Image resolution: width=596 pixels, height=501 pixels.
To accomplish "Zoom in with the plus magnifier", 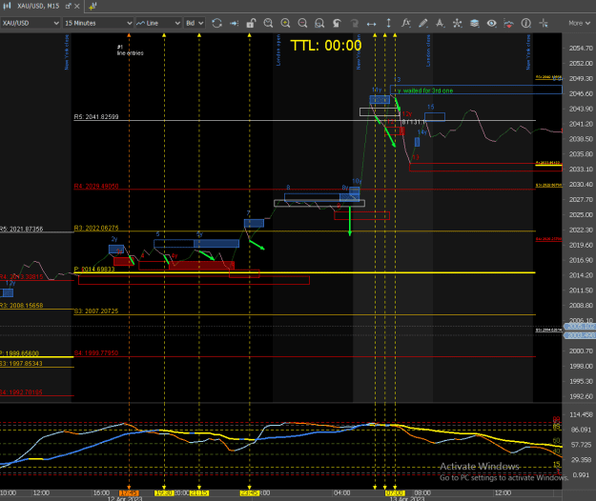I will click(x=285, y=23).
